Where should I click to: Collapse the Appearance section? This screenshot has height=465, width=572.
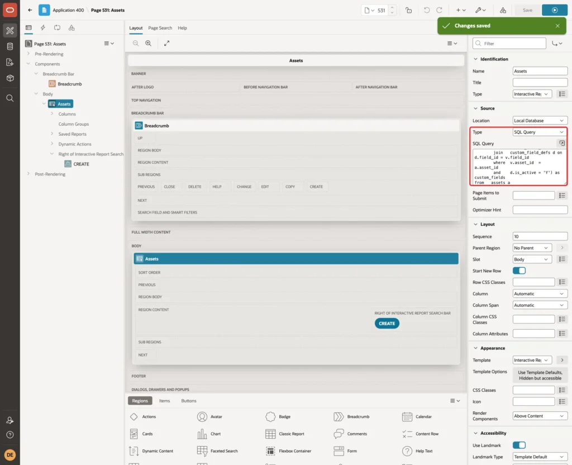click(x=475, y=348)
